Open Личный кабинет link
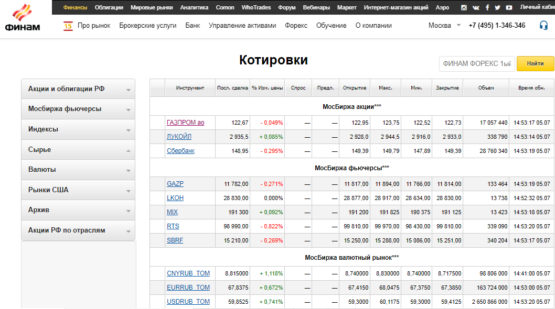Screen dimensions: 555x309 [x=537, y=7]
